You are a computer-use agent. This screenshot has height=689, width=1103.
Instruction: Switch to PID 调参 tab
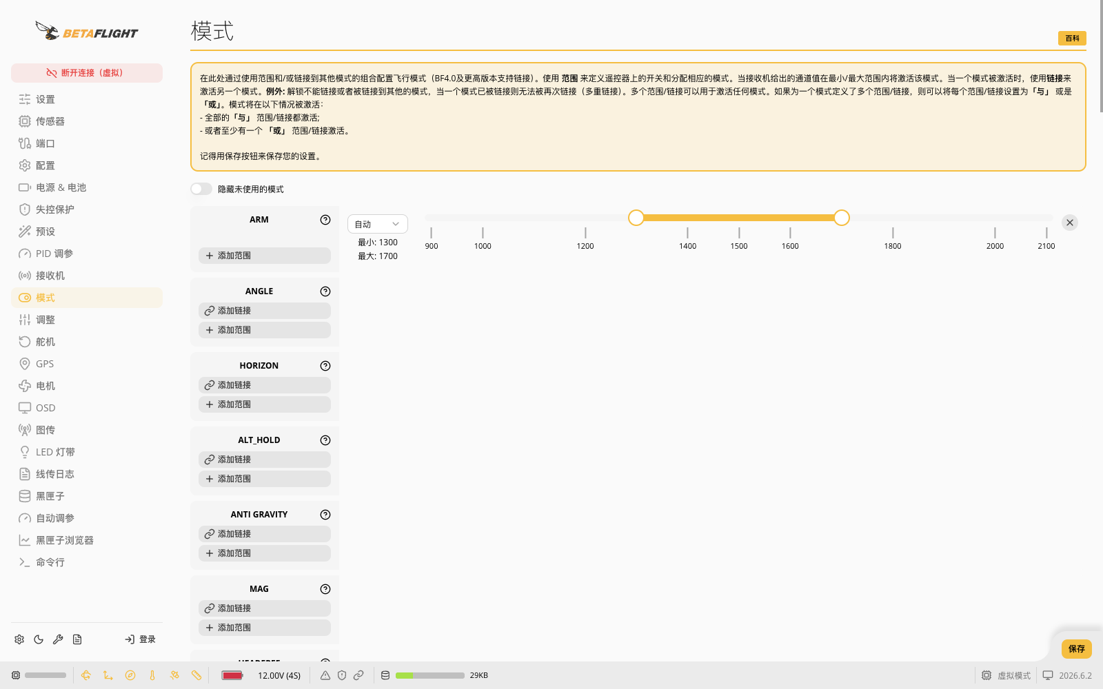pyautogui.click(x=87, y=254)
